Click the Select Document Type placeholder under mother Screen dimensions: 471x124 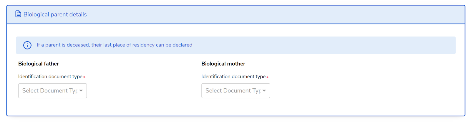[x=233, y=91]
